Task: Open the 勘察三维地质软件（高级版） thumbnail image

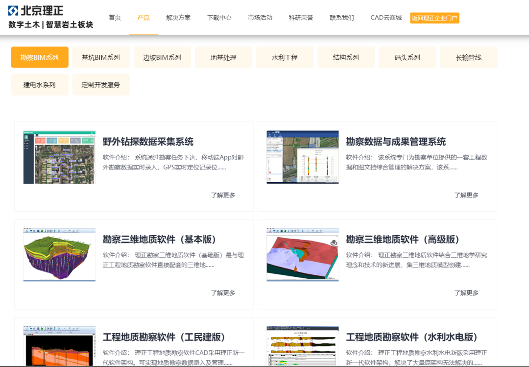Action: pyautogui.click(x=302, y=255)
